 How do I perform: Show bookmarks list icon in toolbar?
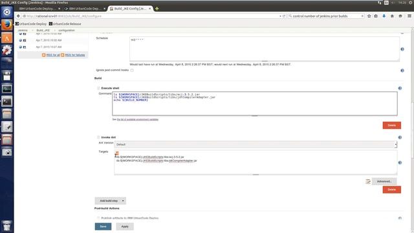pos(376,16)
